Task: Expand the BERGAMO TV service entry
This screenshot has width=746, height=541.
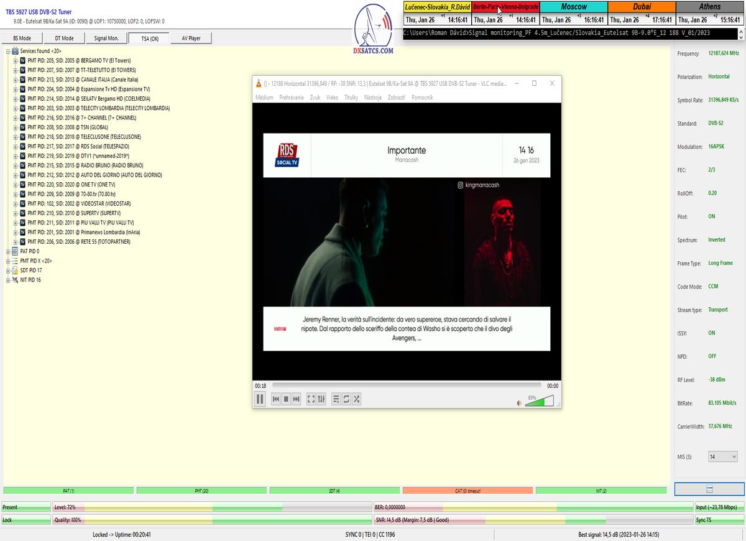Action: tap(16, 61)
